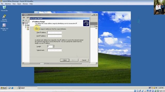Open the Security Configuration desktop icon
The image size is (165, 92).
tap(4, 18)
